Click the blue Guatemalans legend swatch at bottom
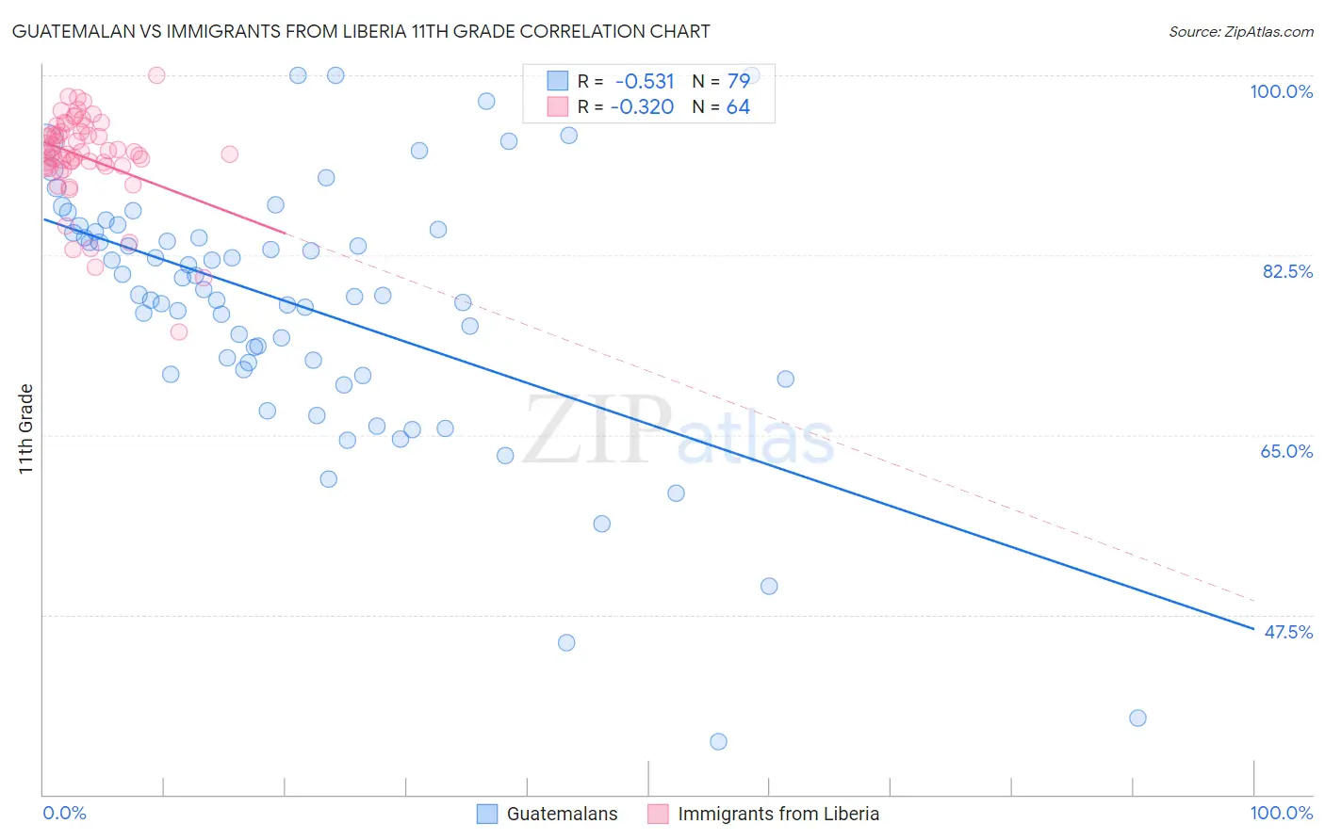This screenshot has height=840, width=1325. click(x=487, y=814)
